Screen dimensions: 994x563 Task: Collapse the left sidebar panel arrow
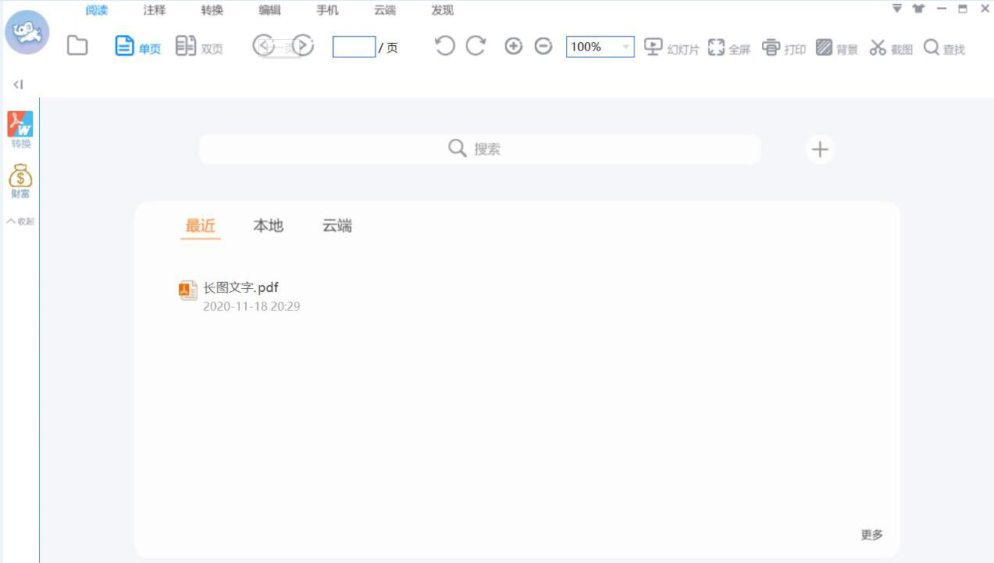pyautogui.click(x=18, y=84)
